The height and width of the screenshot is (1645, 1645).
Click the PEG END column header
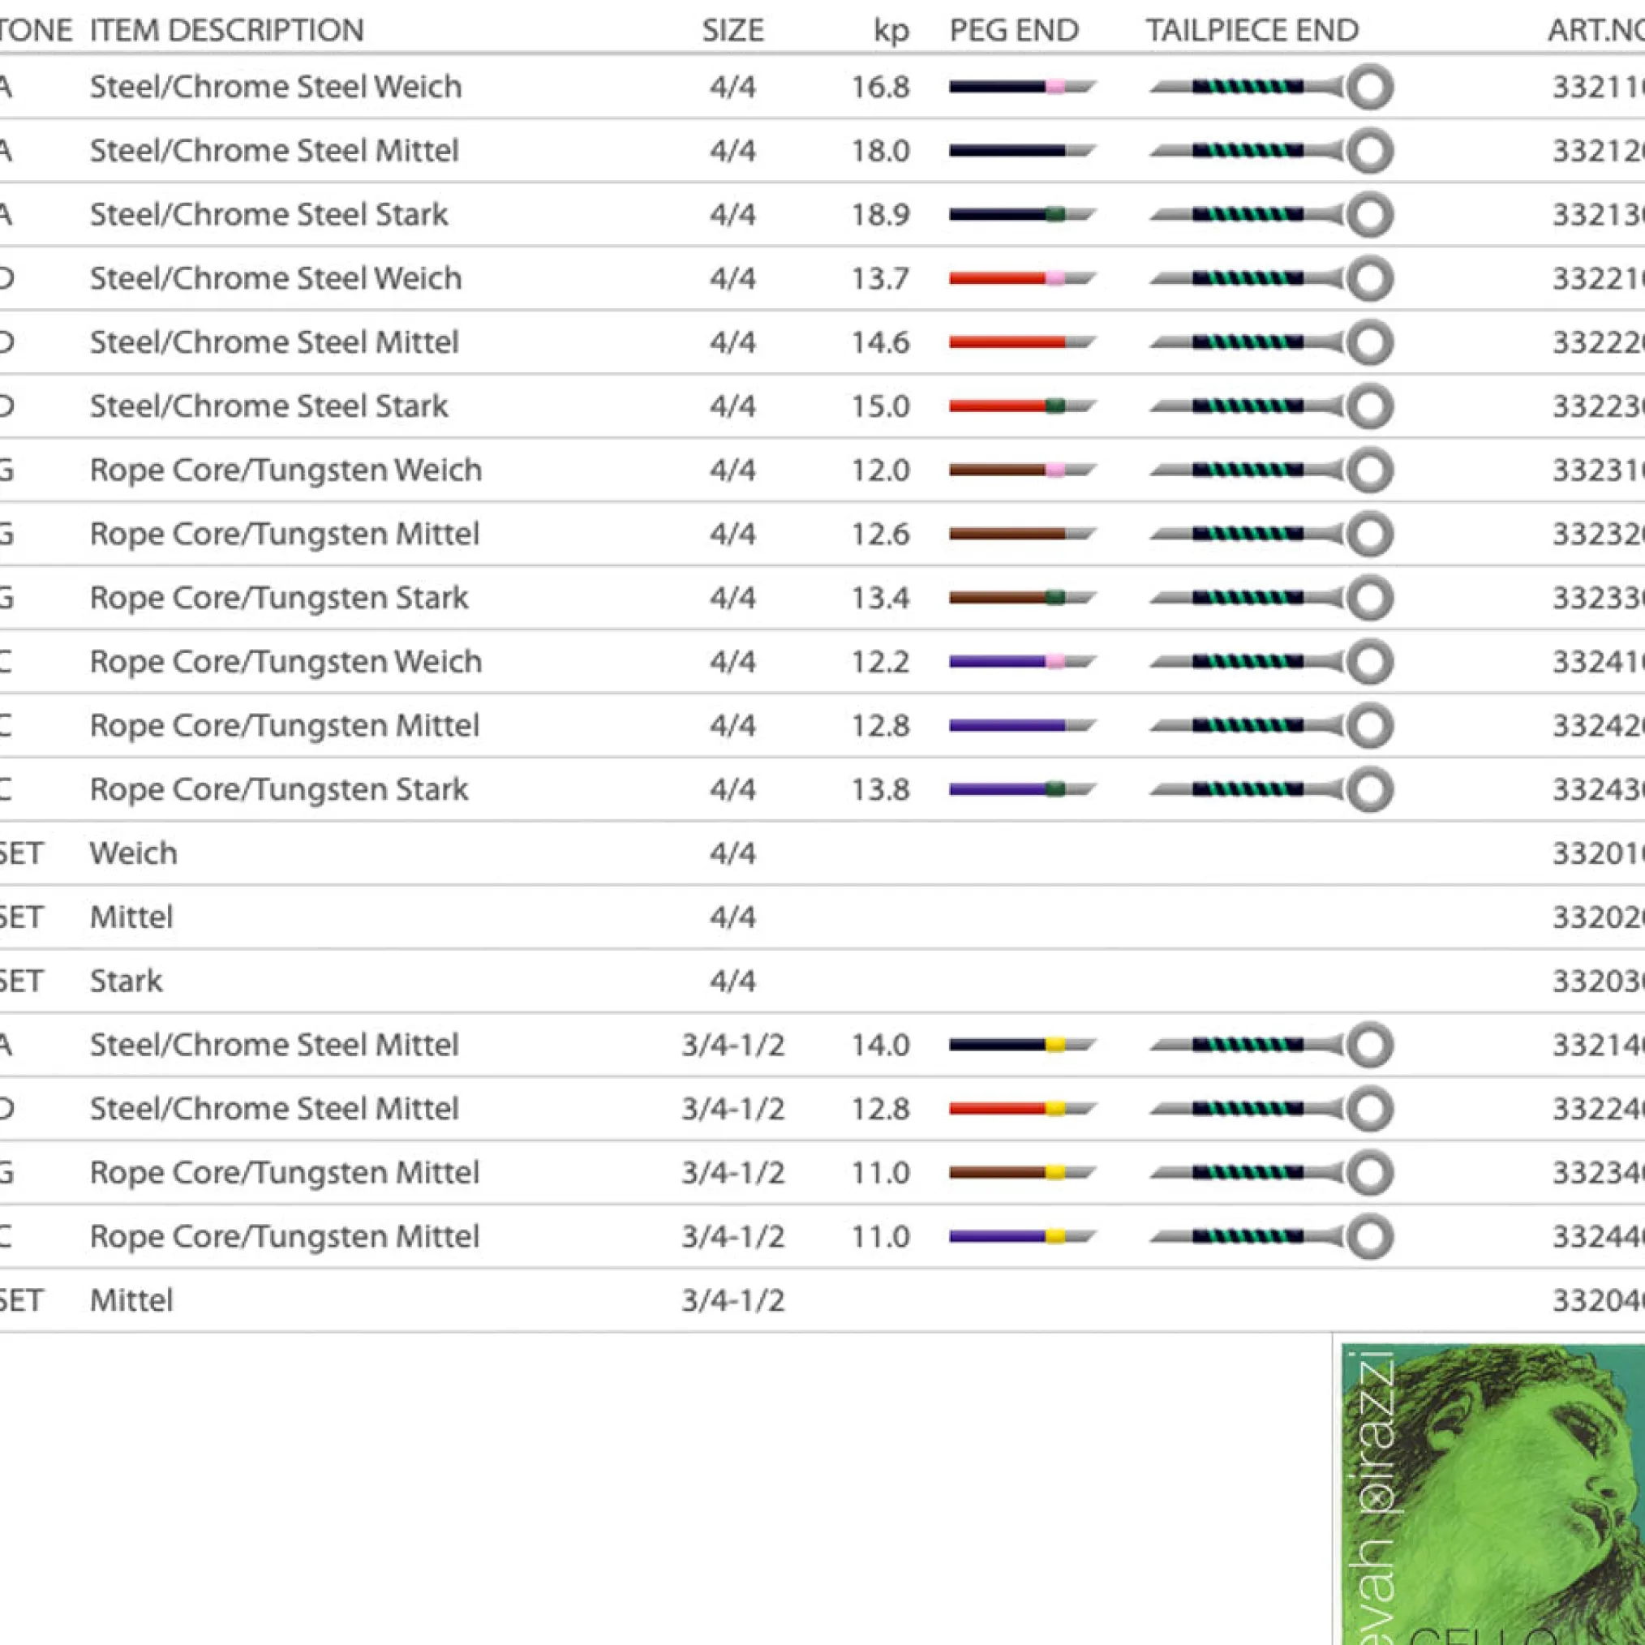[x=1013, y=31]
